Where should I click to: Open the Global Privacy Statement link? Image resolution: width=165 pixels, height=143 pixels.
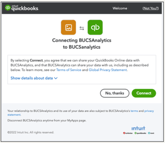108,70
